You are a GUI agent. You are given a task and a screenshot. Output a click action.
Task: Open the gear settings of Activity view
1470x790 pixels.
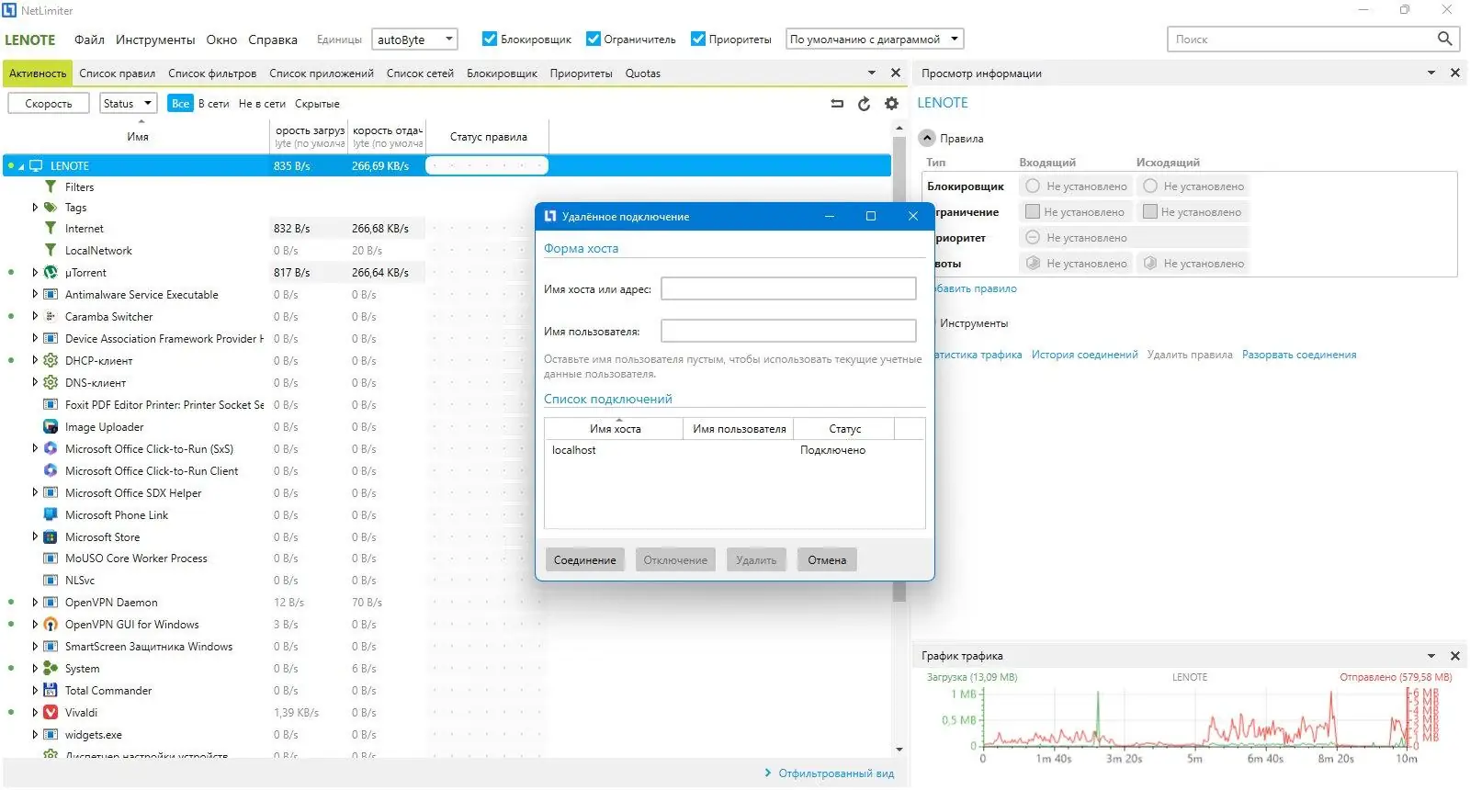pyautogui.click(x=891, y=104)
